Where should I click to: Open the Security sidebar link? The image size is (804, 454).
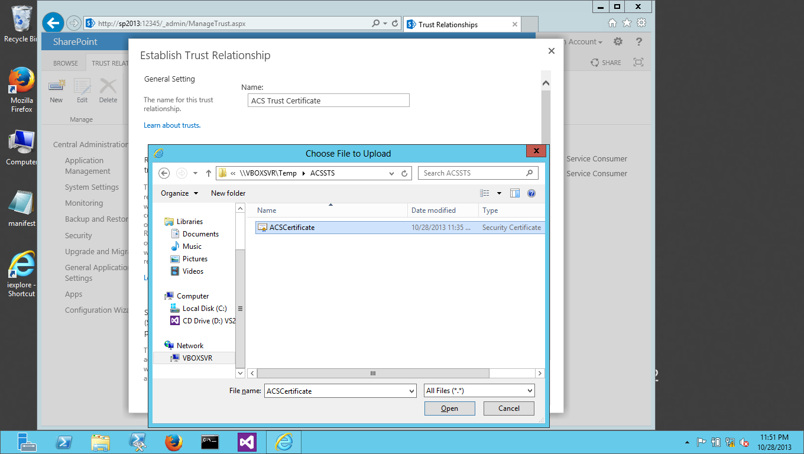click(x=79, y=236)
